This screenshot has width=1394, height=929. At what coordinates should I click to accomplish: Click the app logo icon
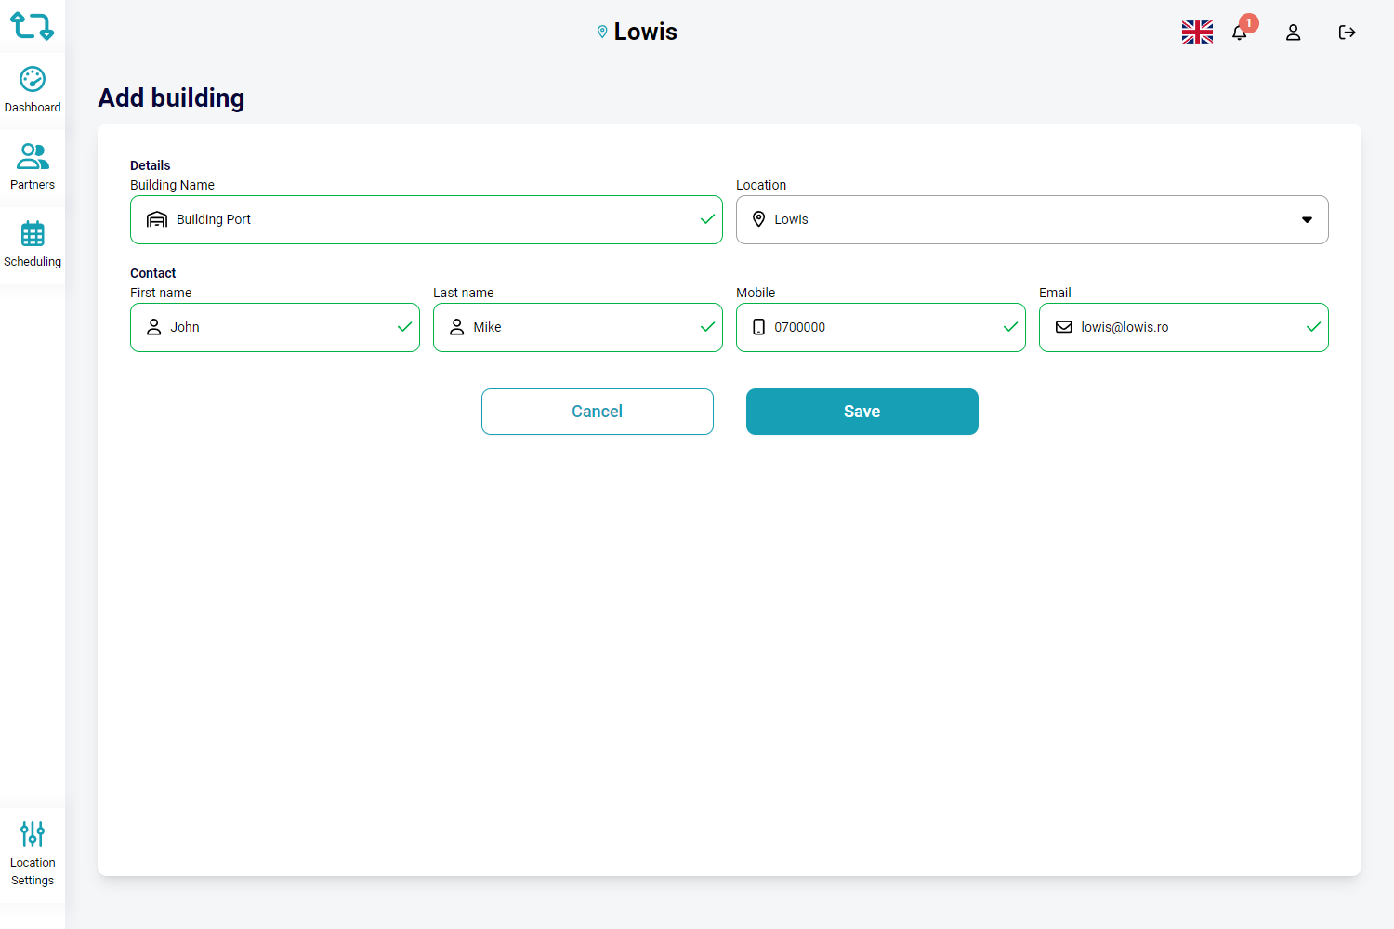[x=32, y=26]
